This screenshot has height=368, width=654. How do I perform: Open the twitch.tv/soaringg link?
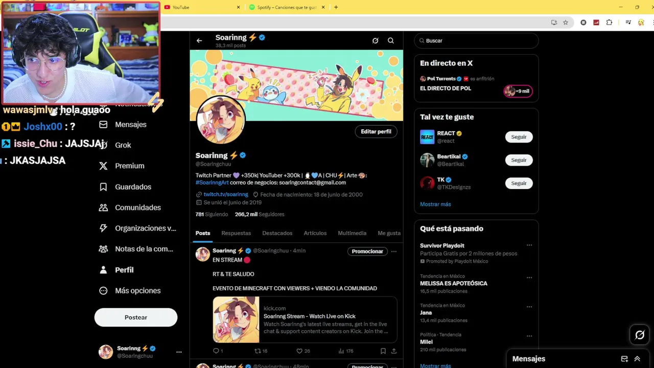(226, 195)
